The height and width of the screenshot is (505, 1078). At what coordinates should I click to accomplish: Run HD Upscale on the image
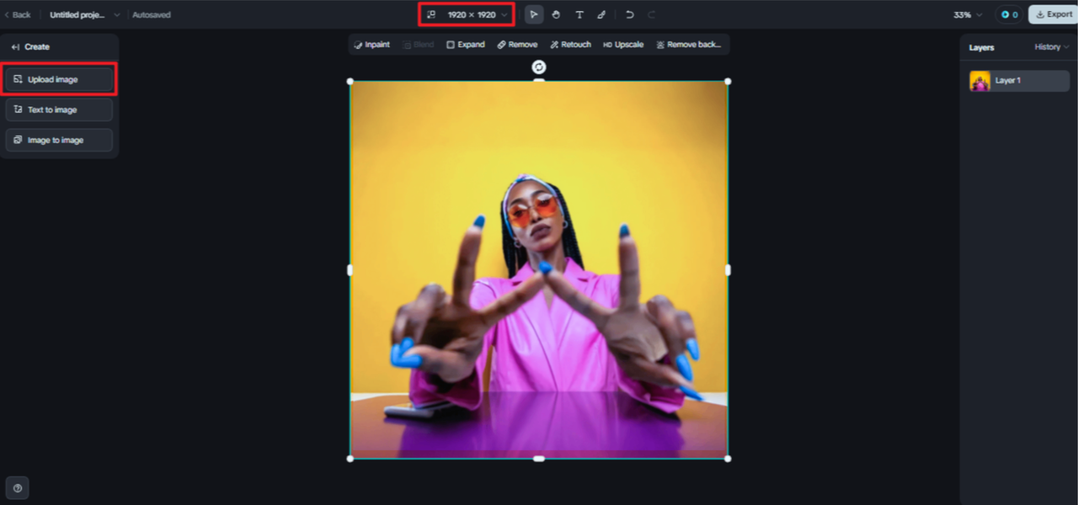623,45
